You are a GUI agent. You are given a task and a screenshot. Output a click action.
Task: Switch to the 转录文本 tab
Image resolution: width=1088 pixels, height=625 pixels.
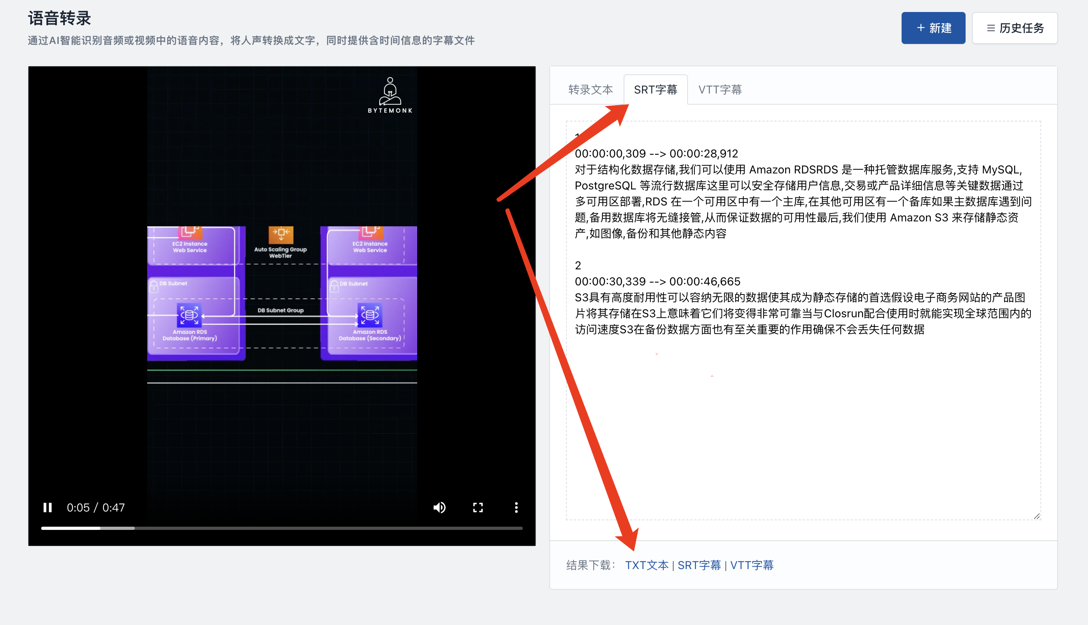591,90
